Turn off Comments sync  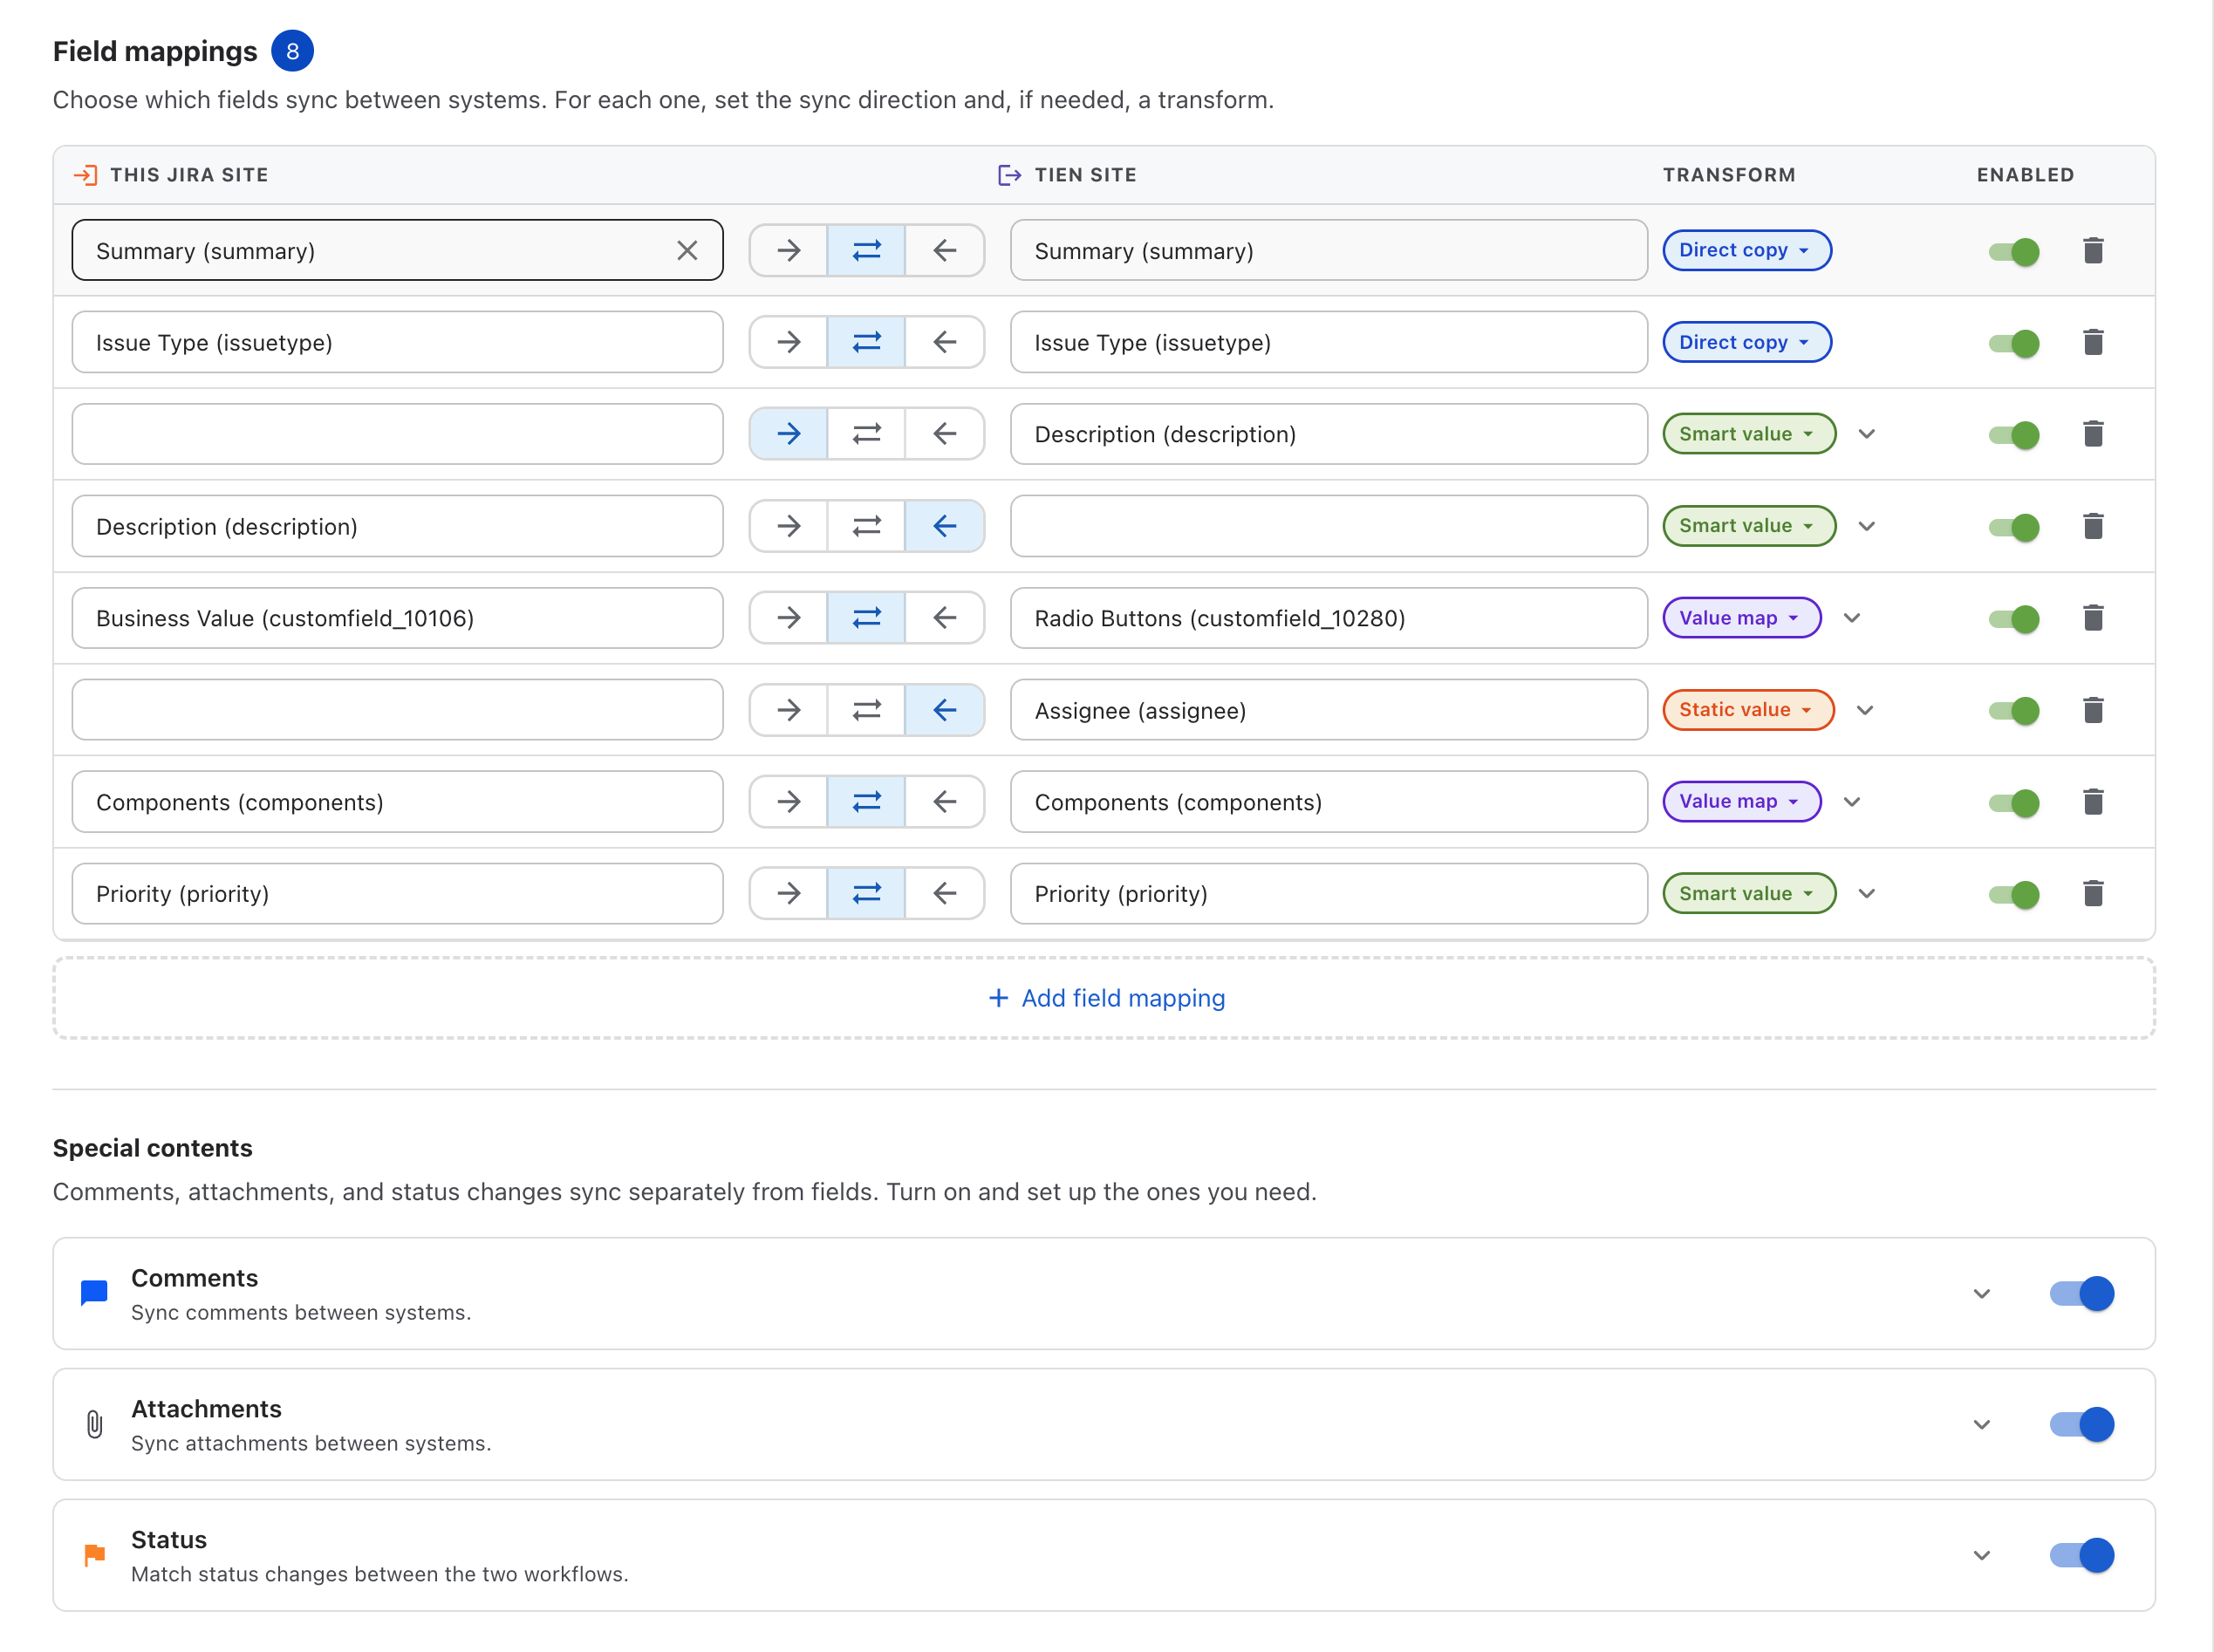point(2081,1294)
